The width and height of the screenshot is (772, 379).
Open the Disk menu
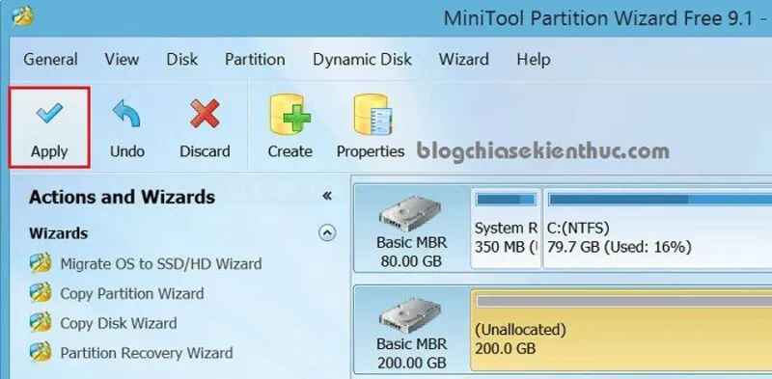tap(182, 60)
